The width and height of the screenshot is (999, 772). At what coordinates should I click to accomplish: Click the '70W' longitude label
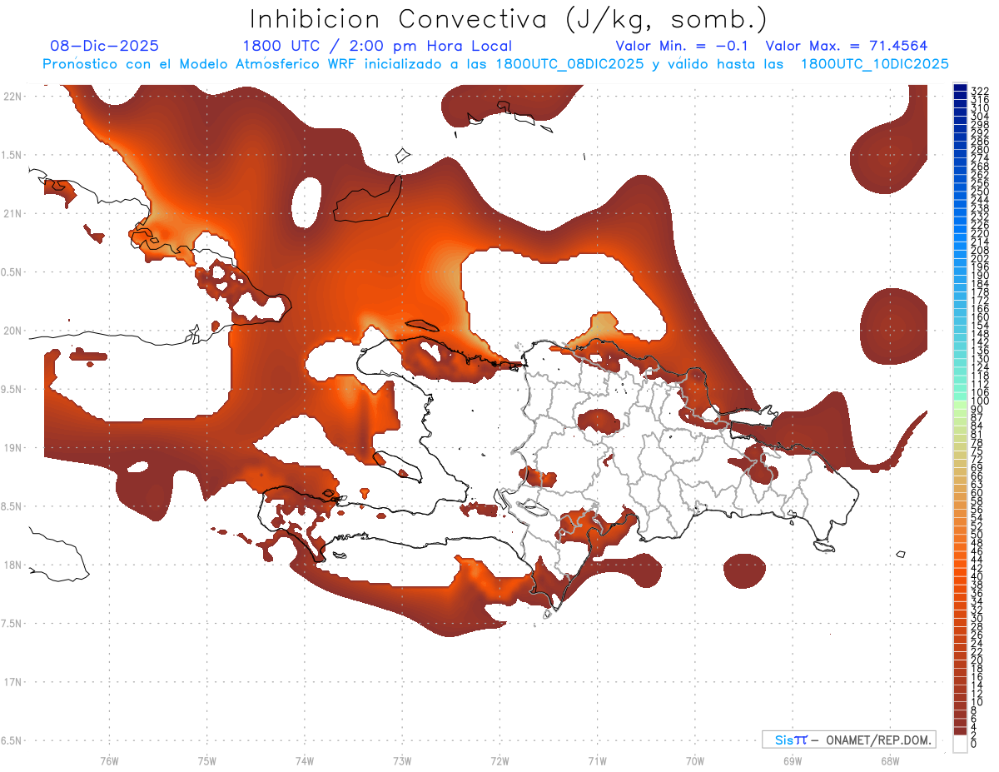pos(694,760)
